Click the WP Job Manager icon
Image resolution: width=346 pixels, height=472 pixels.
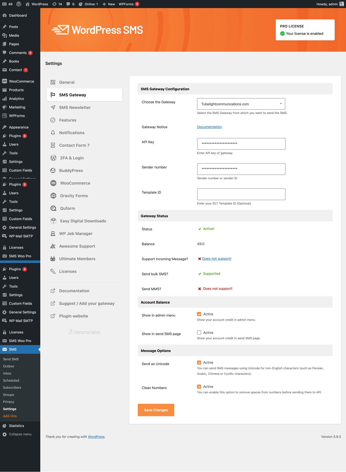[53, 233]
